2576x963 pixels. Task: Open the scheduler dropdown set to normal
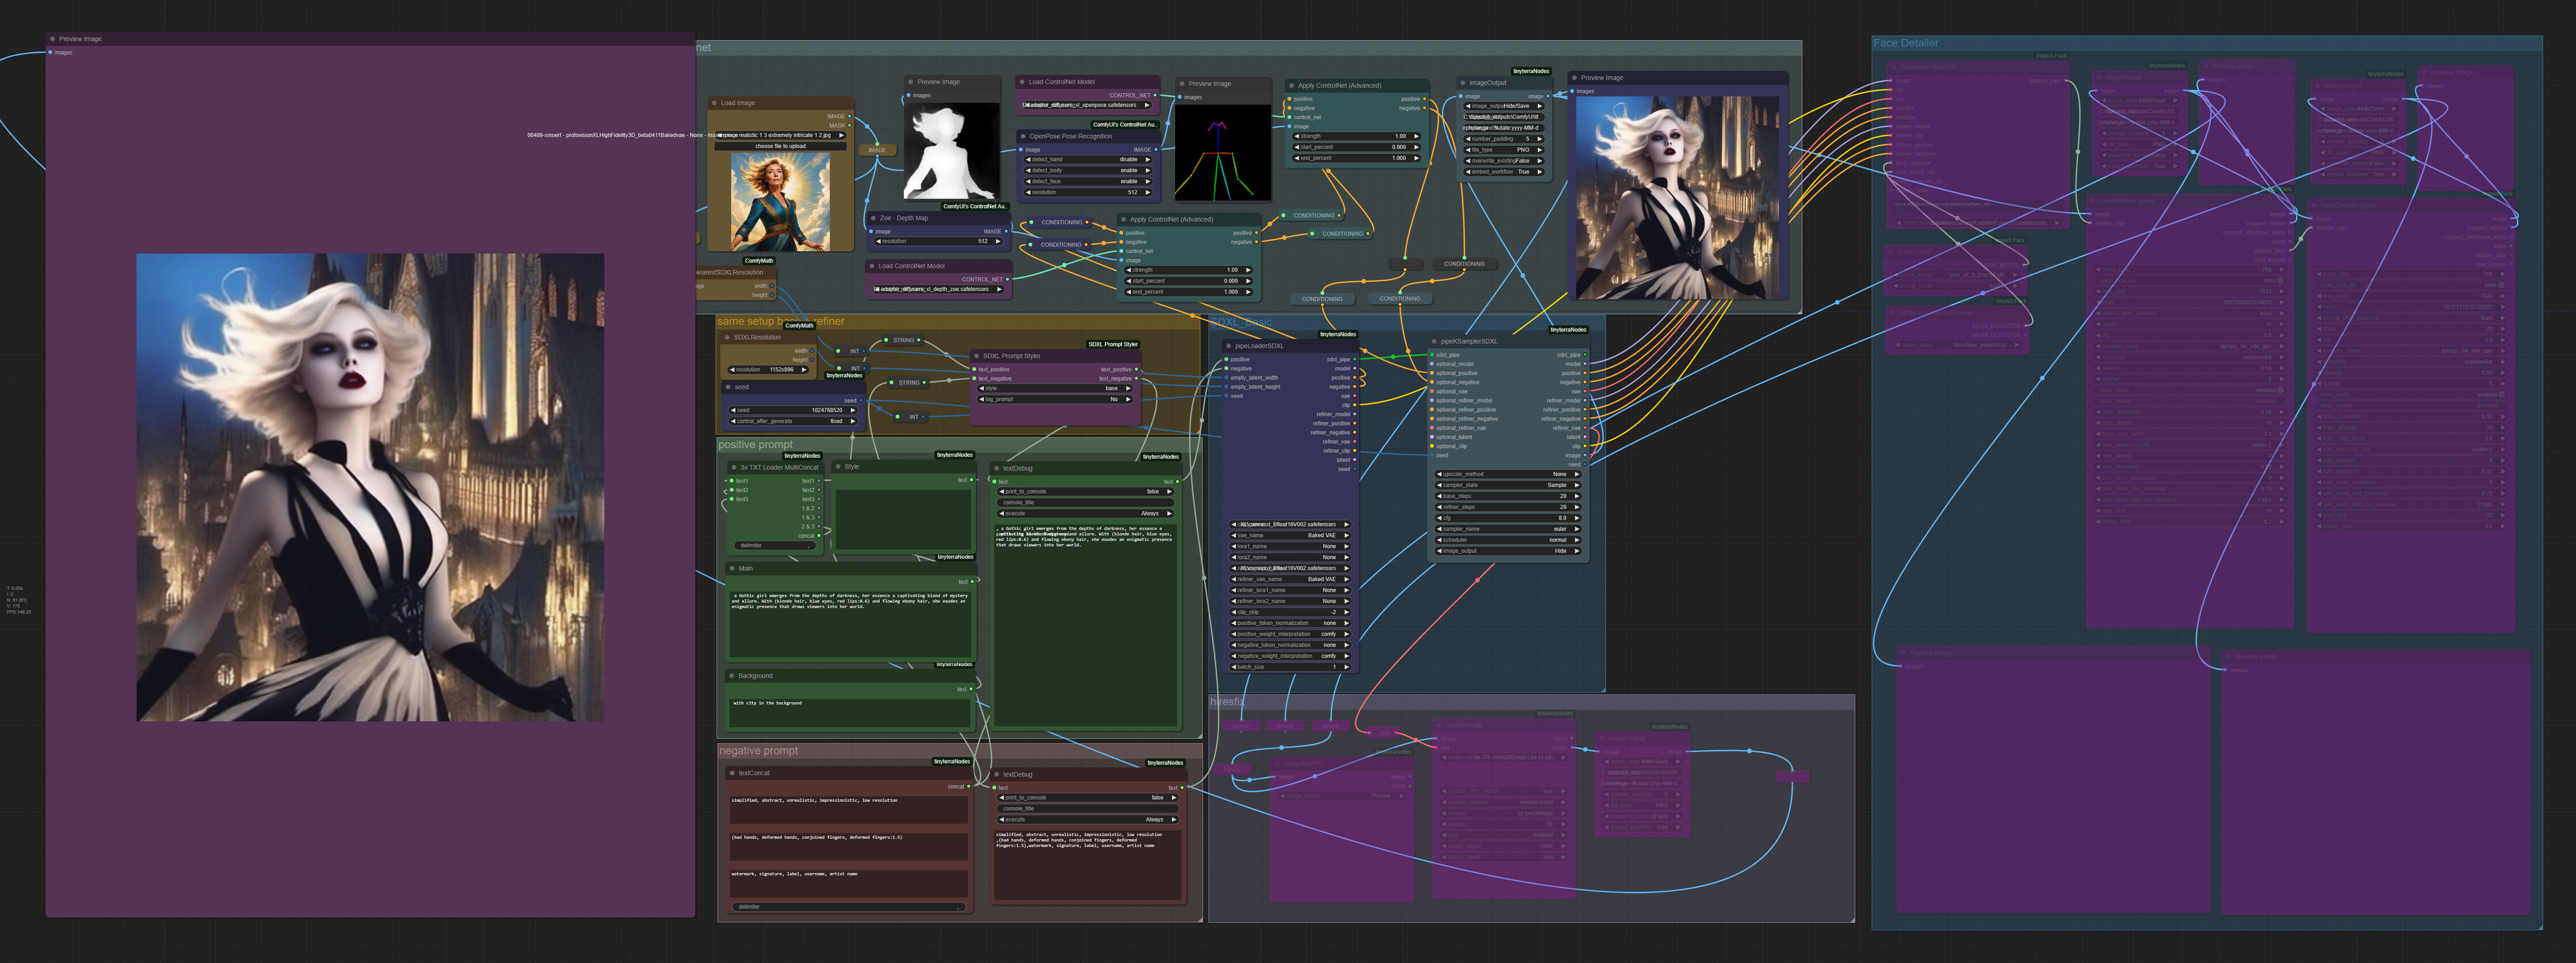[x=1508, y=540]
